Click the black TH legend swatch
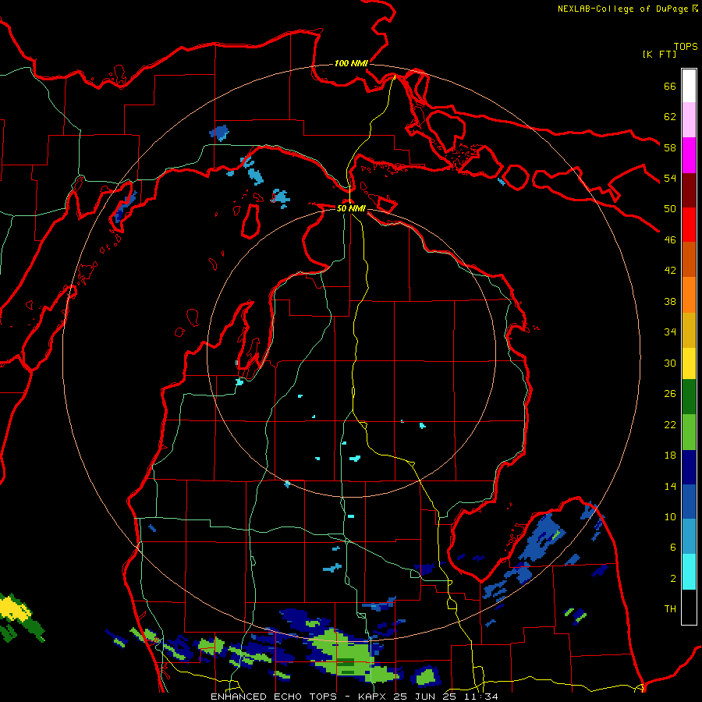Viewport: 702px width, 702px height. tap(689, 607)
